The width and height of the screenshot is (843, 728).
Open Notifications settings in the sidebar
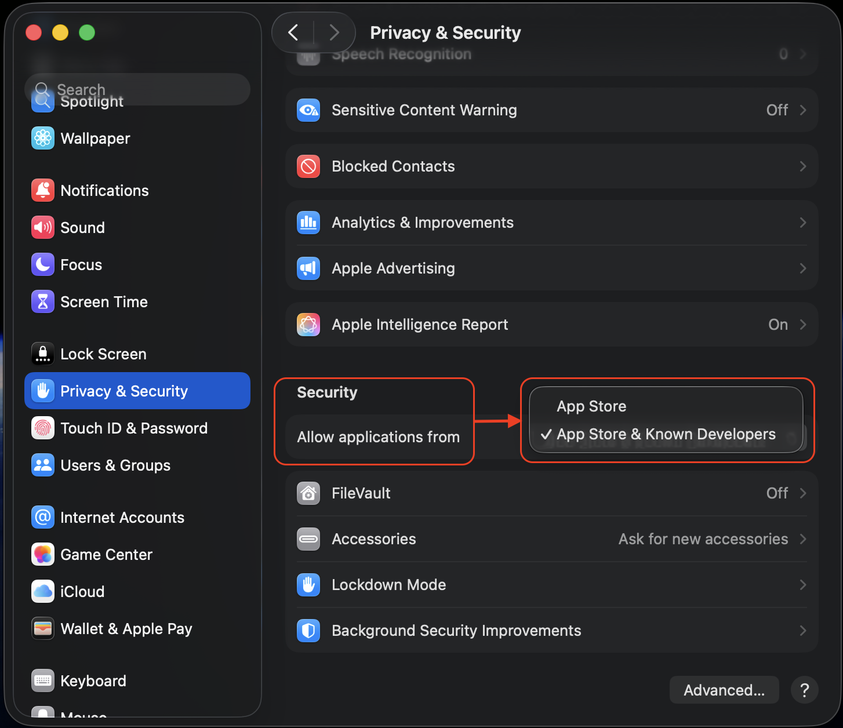[x=137, y=190]
